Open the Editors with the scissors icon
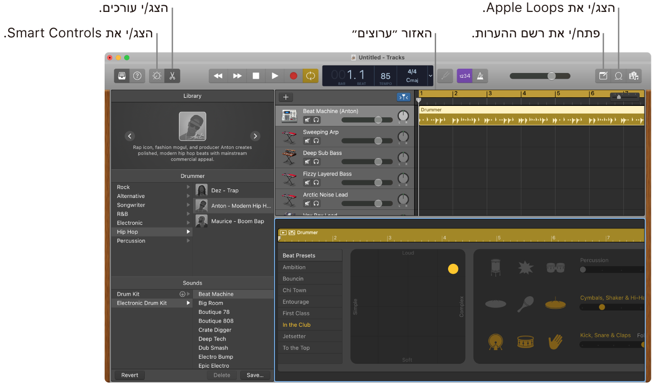Viewport: 652px width, 383px height. pos(172,76)
